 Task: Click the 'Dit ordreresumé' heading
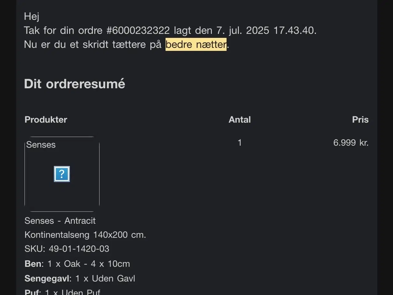coord(75,84)
